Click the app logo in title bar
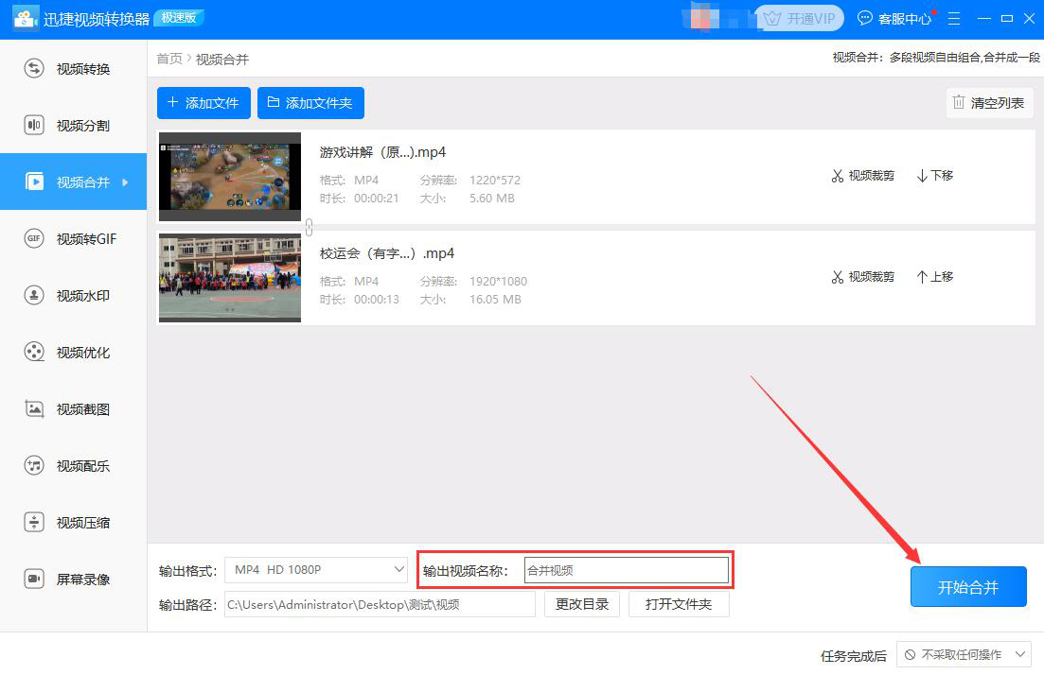Viewport: 1044px width, 675px height. pyautogui.click(x=26, y=19)
